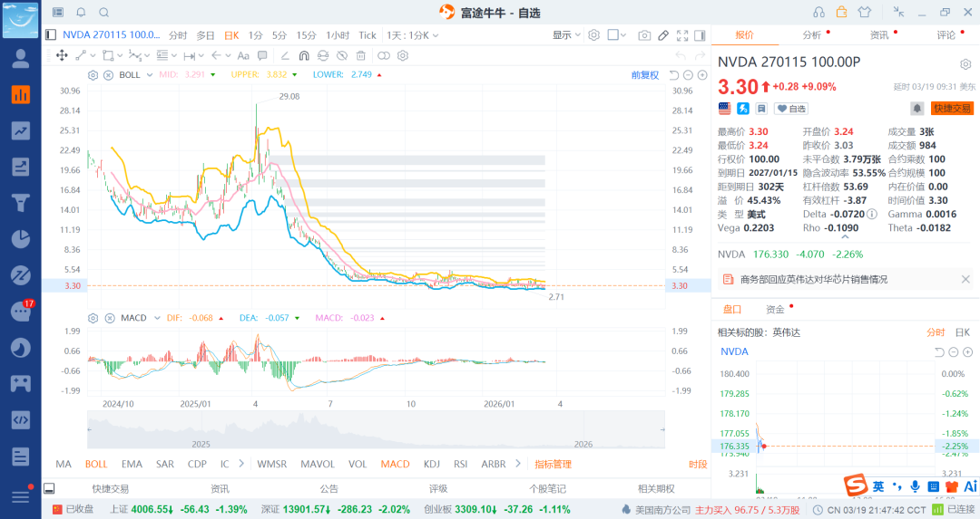Toggle the right side panel layout icon
The width and height of the screenshot is (980, 519).
pos(700,35)
